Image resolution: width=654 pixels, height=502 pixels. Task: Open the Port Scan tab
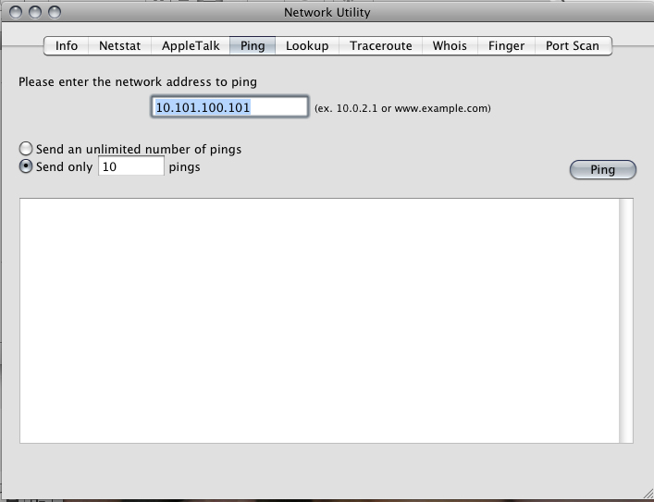(x=572, y=45)
